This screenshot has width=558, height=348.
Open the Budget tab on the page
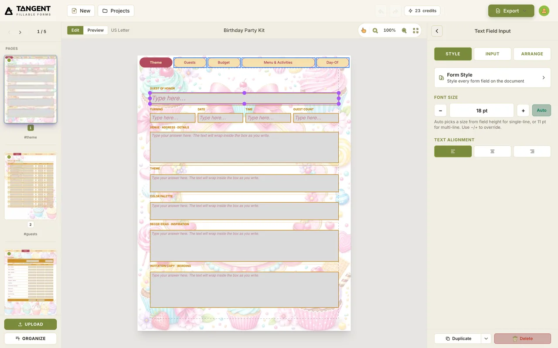224,62
